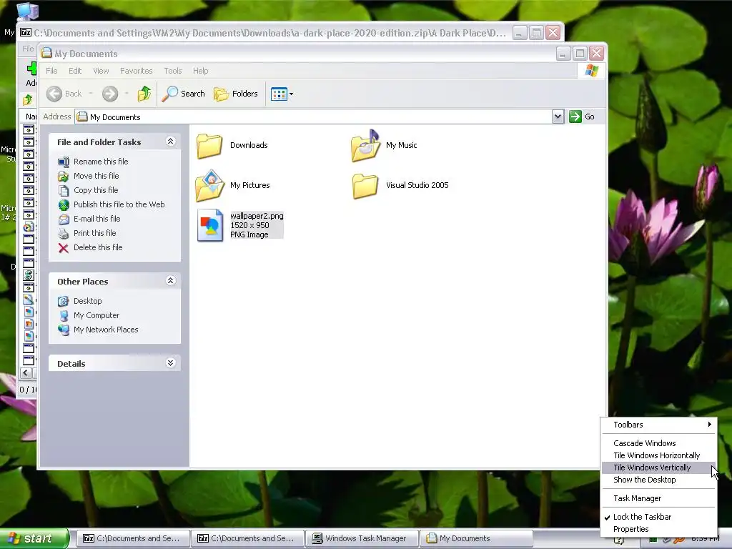
Task: Click the globe publish icon
Action: [64, 205]
